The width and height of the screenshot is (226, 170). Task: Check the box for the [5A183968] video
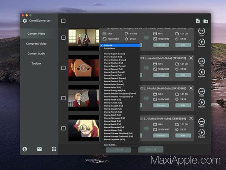(63, 98)
